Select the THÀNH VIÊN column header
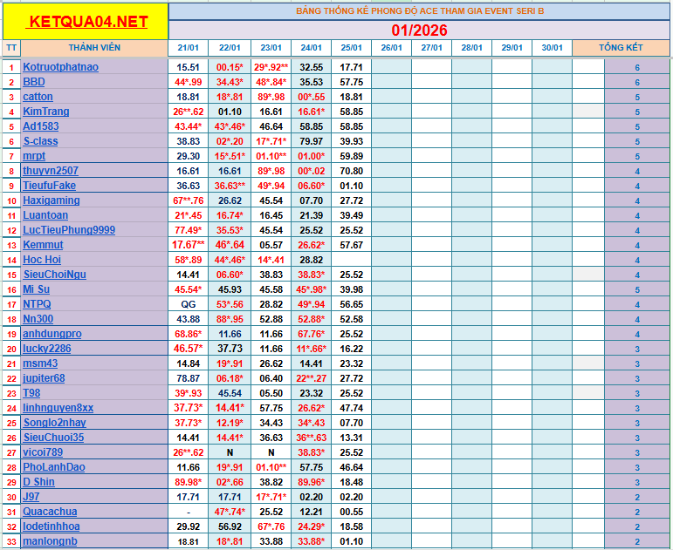This screenshot has height=550, width=673. [x=94, y=47]
